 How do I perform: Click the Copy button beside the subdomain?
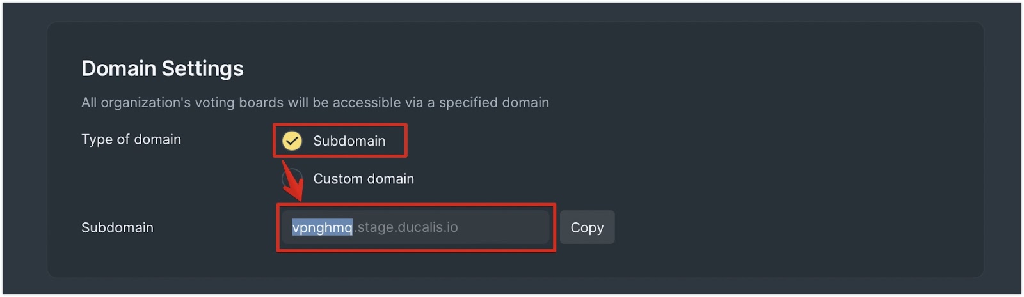(x=587, y=227)
